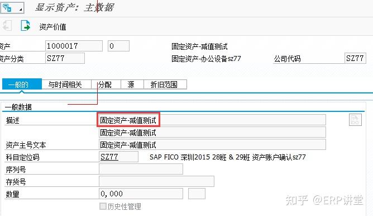The image size is (373, 216).
Task: Go to the 折旧范围 tab
Action: 164,84
